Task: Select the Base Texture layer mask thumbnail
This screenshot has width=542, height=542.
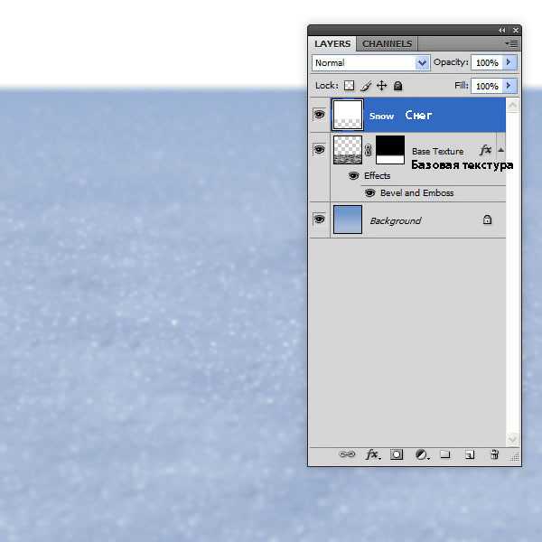Action: point(390,150)
